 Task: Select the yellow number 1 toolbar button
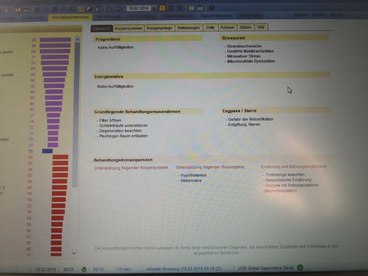coord(162,8)
